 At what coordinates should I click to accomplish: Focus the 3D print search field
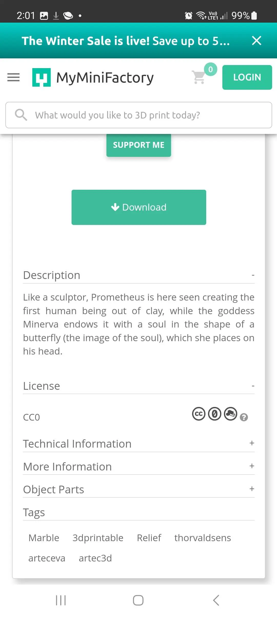tap(149, 115)
